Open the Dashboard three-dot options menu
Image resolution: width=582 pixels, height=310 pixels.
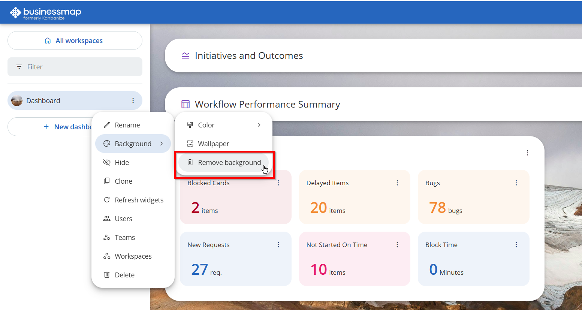133,100
